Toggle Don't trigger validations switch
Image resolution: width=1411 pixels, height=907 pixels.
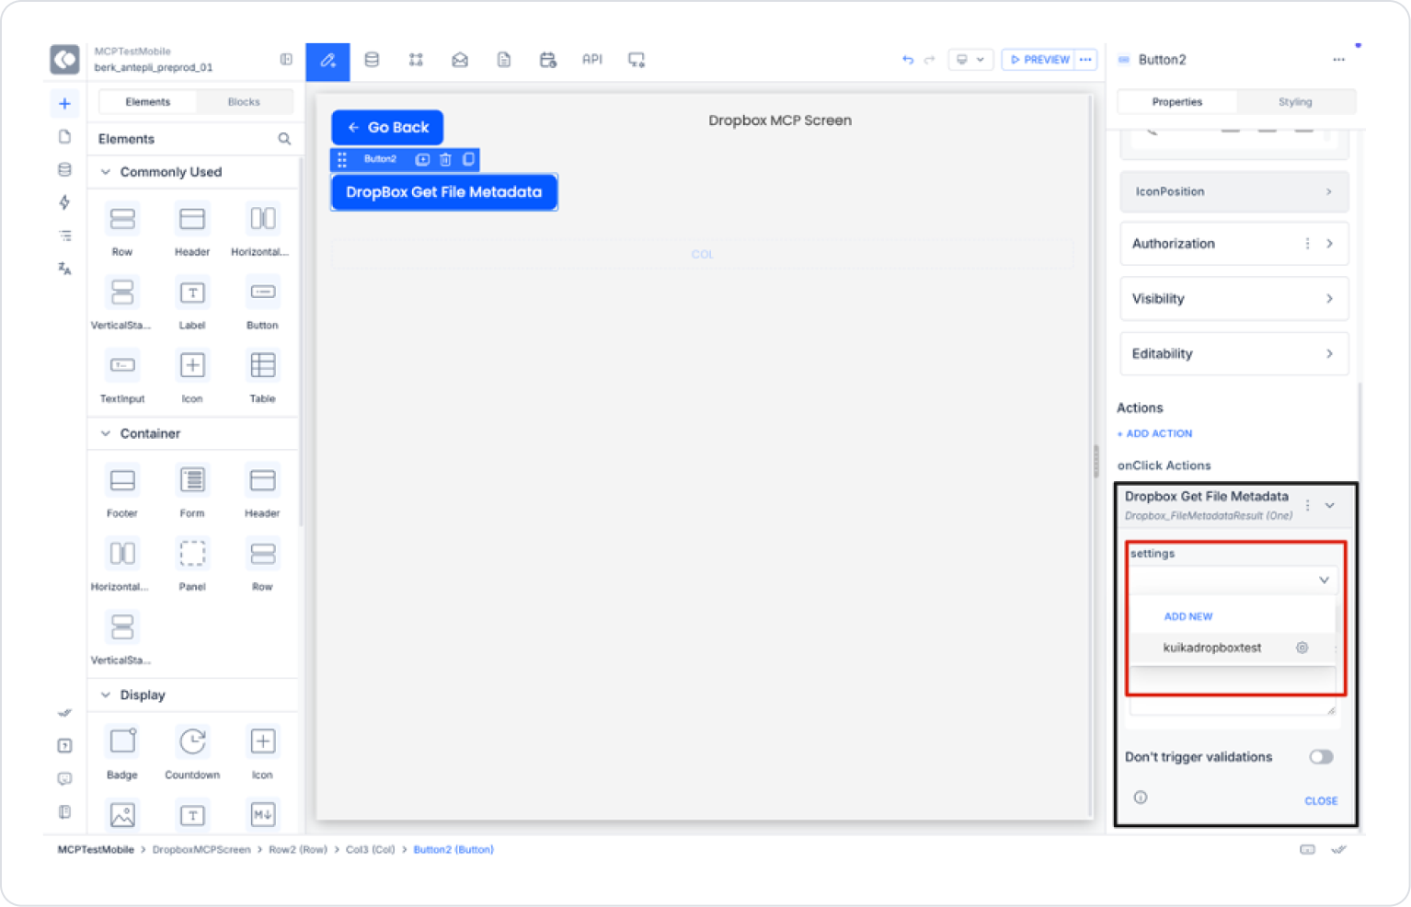[1321, 757]
